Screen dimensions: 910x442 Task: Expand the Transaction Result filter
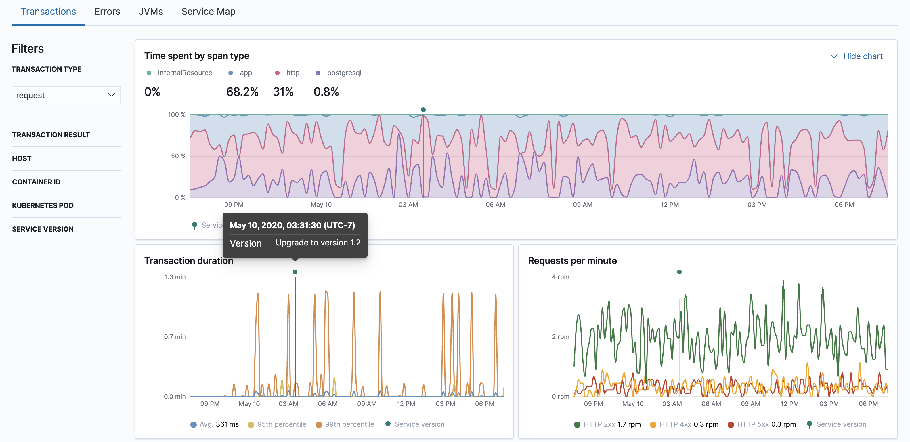51,135
